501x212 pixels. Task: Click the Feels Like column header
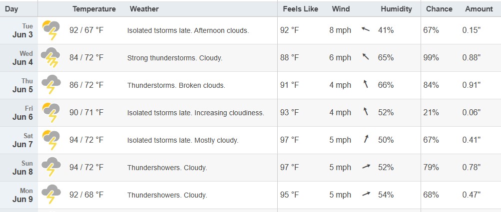[x=300, y=9]
